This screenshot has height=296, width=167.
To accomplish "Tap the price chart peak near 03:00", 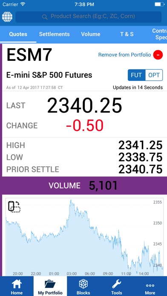I will (71, 200).
